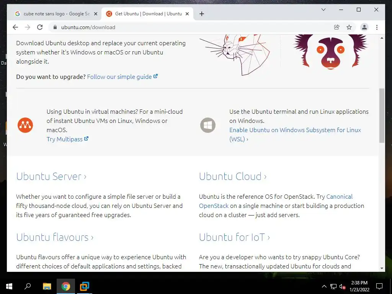View site information lock icon

click(55, 27)
